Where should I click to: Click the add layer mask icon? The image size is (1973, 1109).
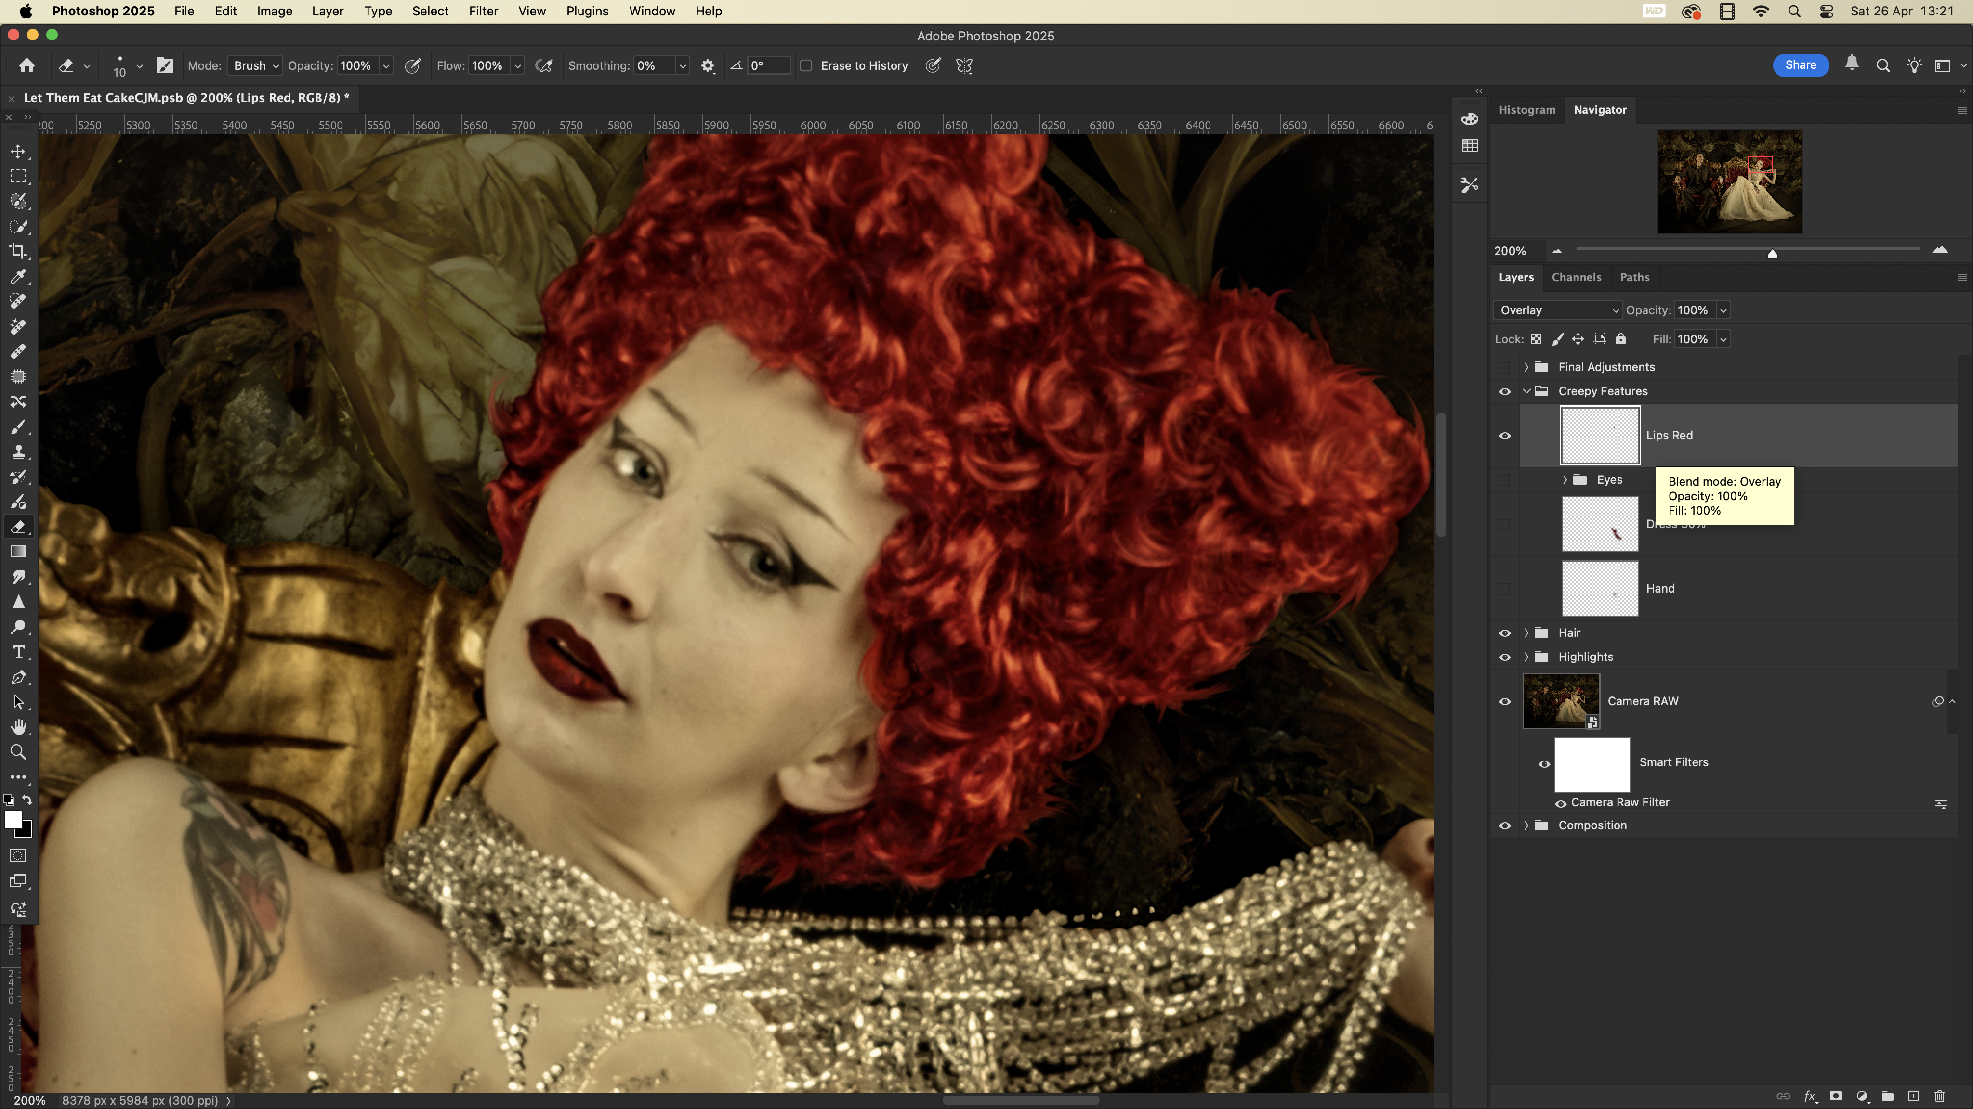[x=1836, y=1096]
